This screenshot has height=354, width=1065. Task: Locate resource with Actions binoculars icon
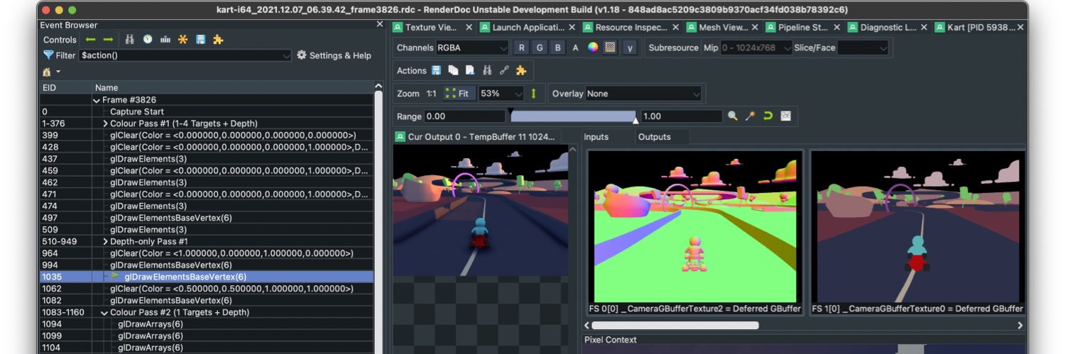487,70
